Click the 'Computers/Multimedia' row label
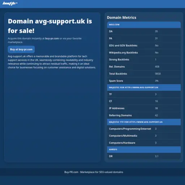The height and width of the screenshot is (185, 185). [x=123, y=136]
